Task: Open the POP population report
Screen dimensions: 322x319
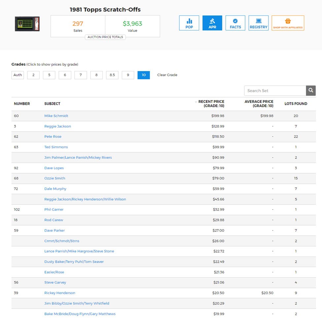Action: (x=189, y=23)
